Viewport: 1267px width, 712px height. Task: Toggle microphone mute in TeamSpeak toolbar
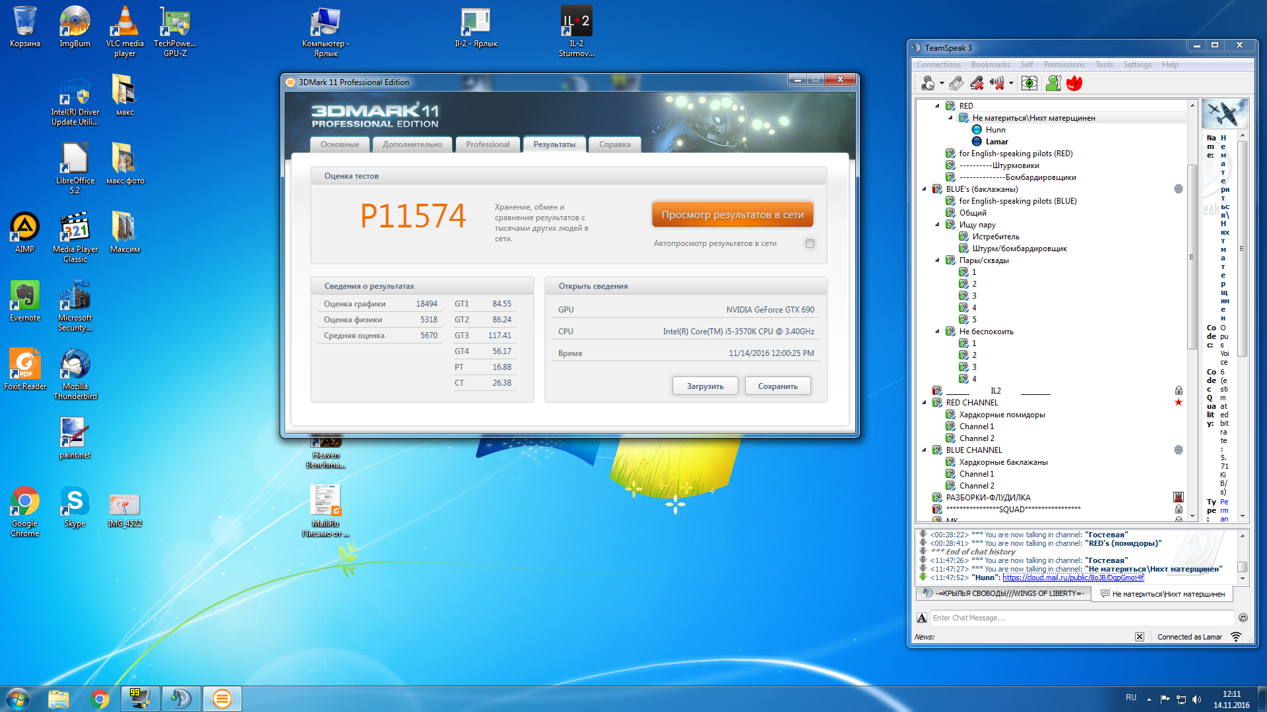coord(977,83)
